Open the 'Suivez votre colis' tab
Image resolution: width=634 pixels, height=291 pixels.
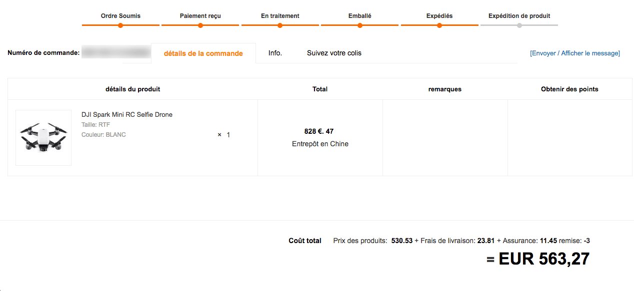click(334, 53)
